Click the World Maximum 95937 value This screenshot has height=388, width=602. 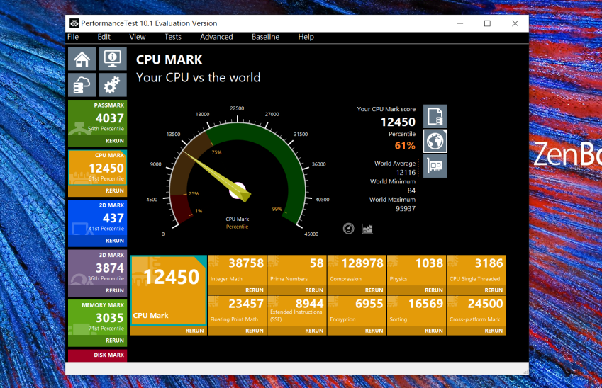(x=406, y=209)
